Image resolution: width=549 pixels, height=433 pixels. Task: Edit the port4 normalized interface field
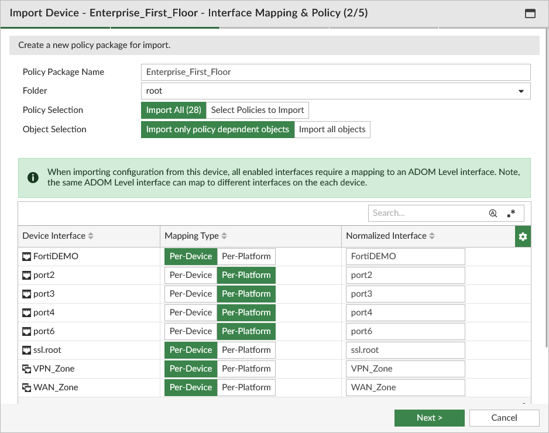[x=406, y=313]
